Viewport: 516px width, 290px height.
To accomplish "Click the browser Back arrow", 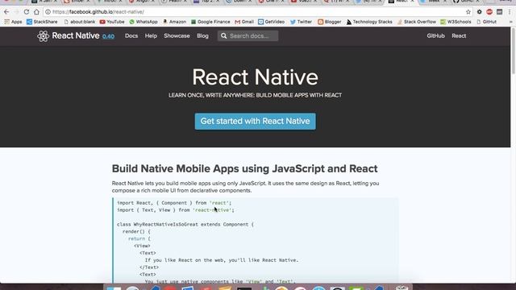I will (6, 12).
